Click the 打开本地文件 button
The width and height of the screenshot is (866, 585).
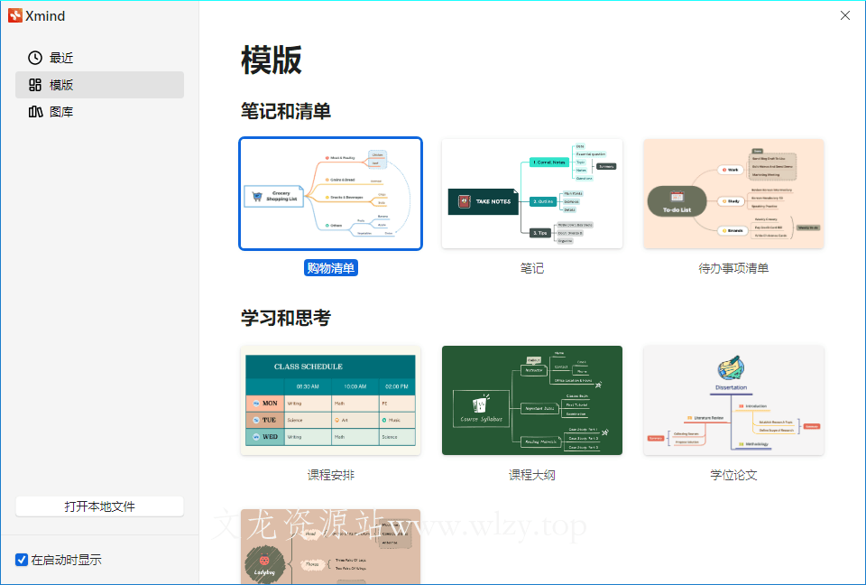99,506
